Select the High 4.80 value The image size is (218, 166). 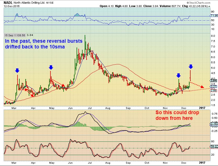point(121,6)
